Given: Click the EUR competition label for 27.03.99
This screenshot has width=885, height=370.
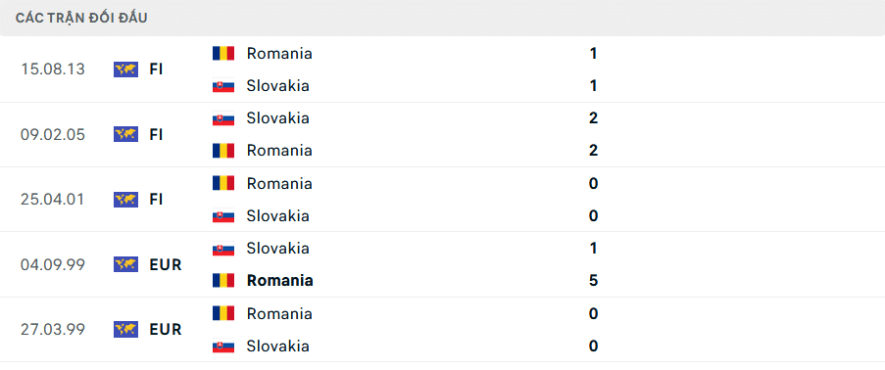Looking at the screenshot, I should [x=166, y=329].
